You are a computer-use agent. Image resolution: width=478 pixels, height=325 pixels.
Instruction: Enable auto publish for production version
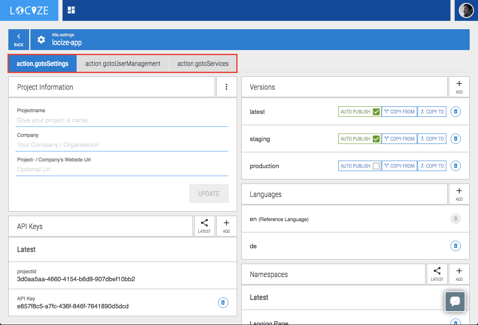(376, 166)
